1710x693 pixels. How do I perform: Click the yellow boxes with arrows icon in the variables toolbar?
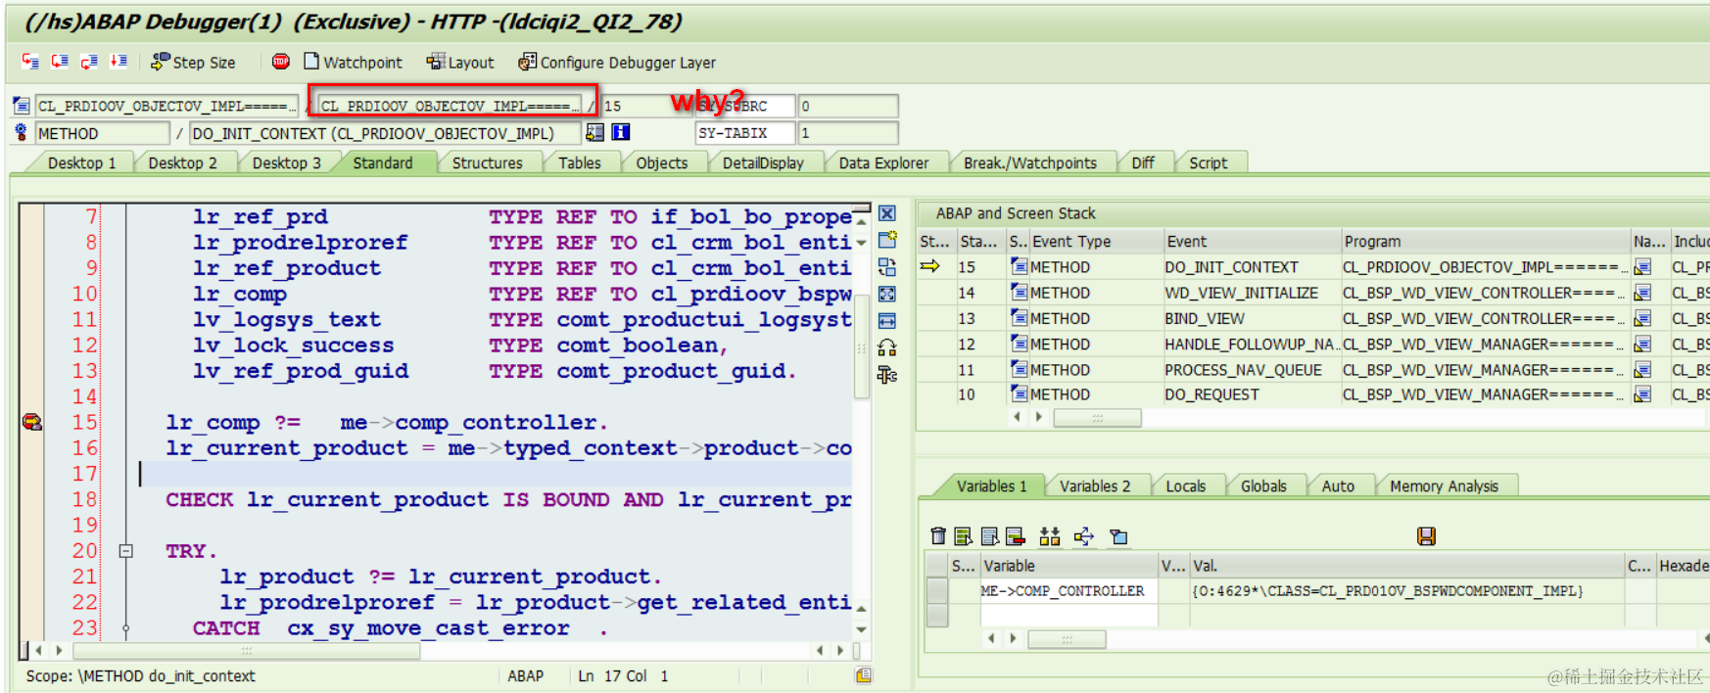1050,535
